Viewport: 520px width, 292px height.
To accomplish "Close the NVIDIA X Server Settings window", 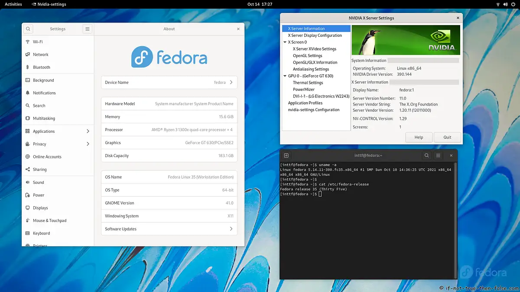I will [x=458, y=18].
